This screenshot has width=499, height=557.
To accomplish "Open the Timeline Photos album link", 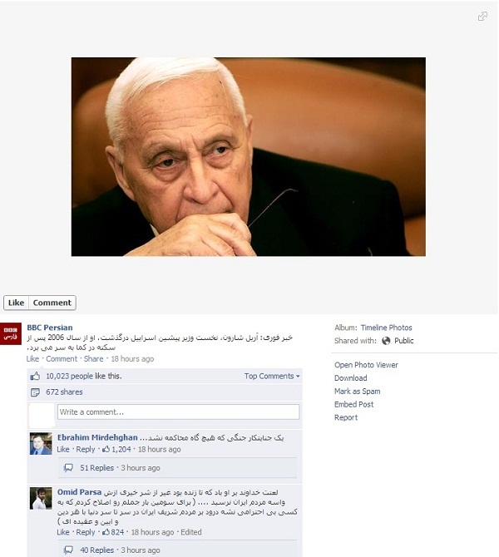I will (x=387, y=328).
